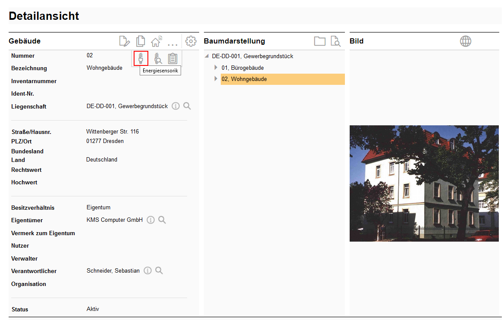Click the clipboard icon in Gebäude submenu
This screenshot has height=320, width=504.
(173, 58)
